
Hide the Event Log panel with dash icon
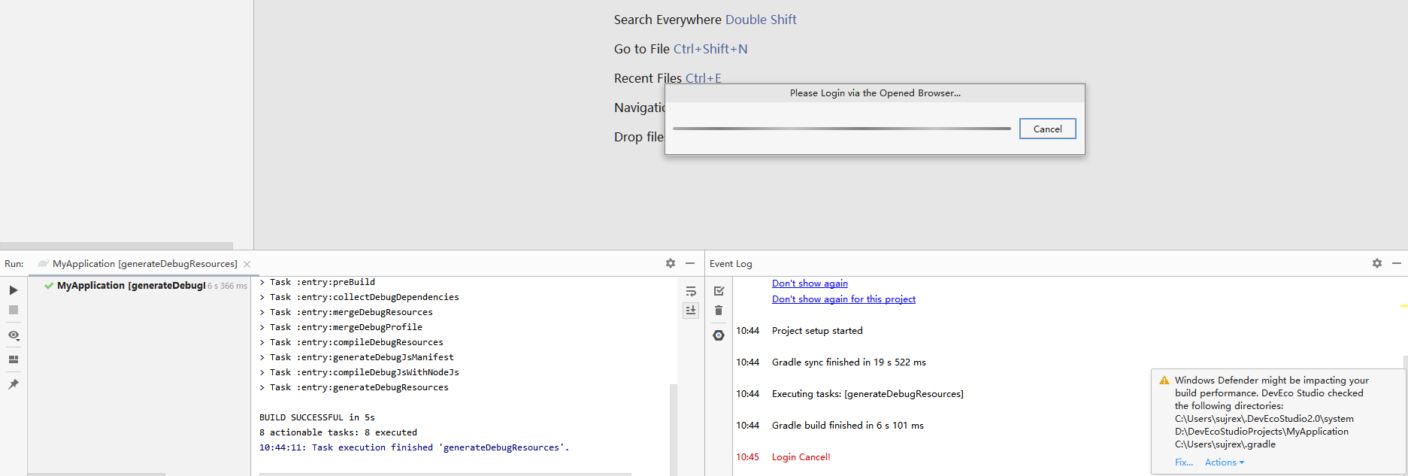tap(1397, 263)
